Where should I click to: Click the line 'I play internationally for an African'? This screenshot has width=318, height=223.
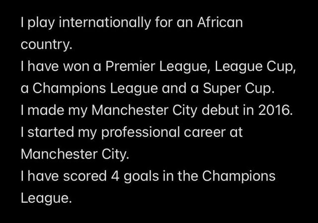(x=132, y=23)
